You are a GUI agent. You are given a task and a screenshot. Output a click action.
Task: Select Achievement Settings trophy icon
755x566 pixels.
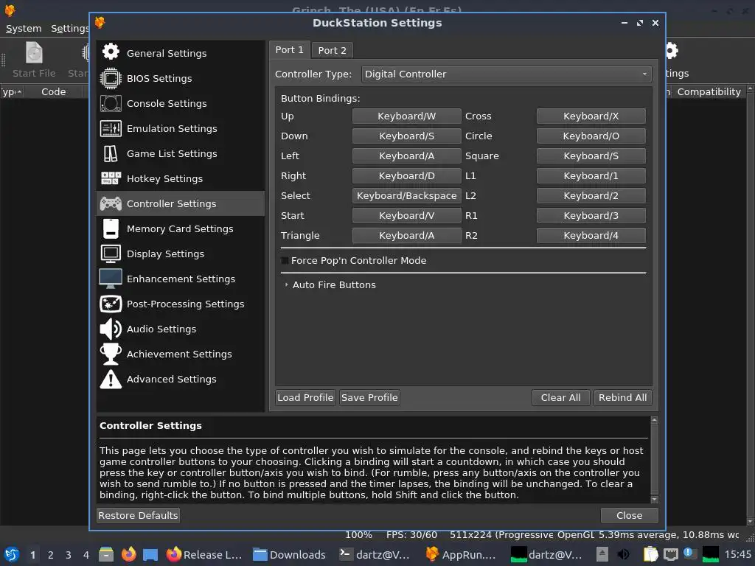(111, 354)
